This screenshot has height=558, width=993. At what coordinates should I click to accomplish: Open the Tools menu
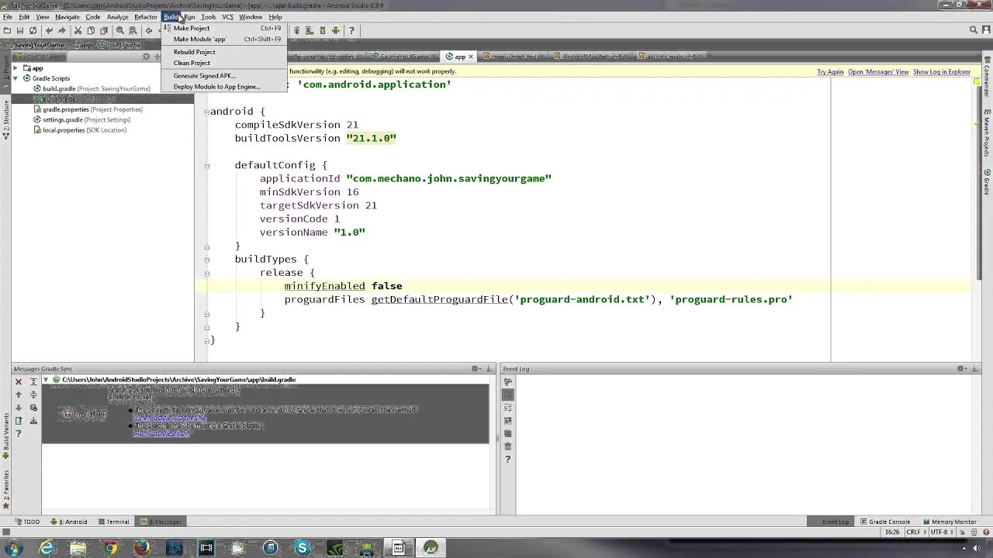[x=208, y=17]
